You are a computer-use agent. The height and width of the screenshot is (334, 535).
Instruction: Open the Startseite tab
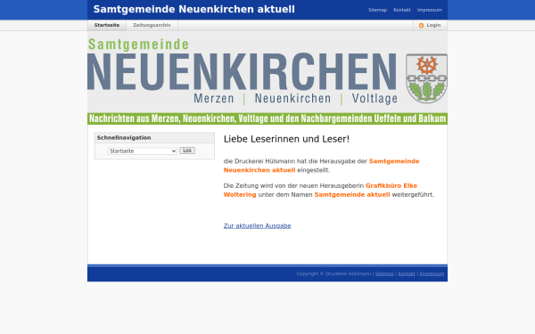point(107,25)
